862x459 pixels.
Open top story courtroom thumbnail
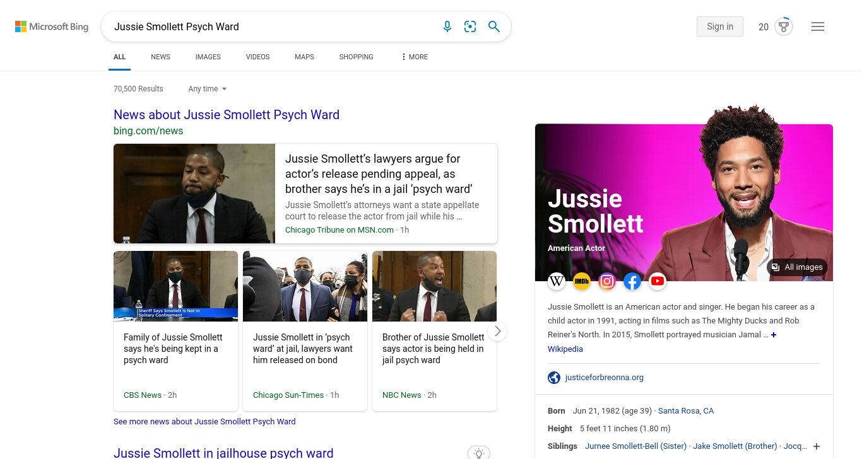[194, 194]
